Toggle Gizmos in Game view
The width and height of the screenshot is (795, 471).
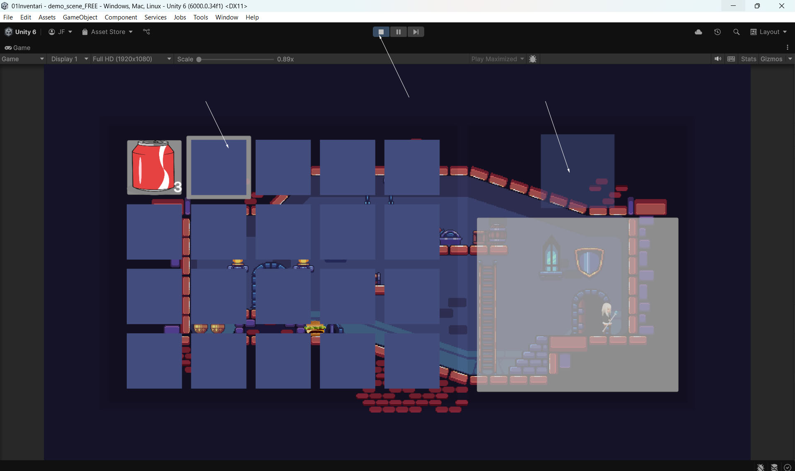[x=771, y=59]
